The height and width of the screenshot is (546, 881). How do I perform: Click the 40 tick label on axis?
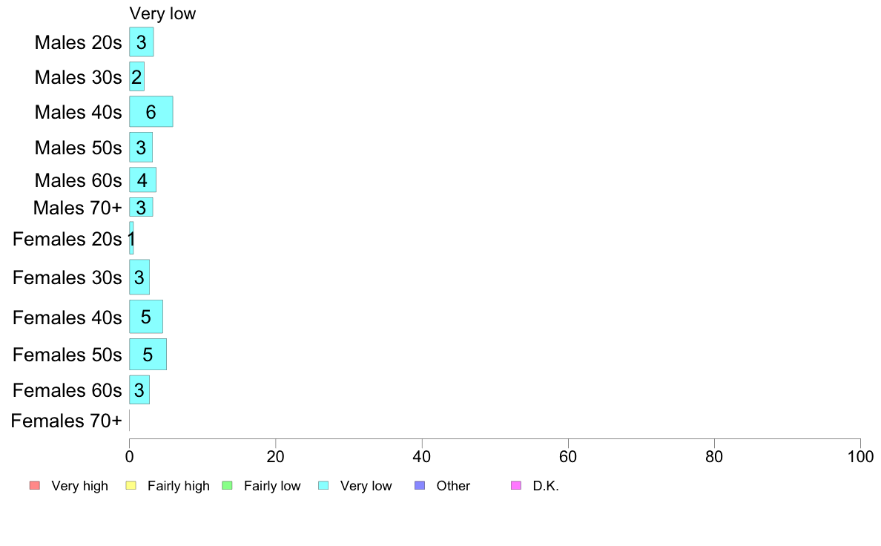422,456
